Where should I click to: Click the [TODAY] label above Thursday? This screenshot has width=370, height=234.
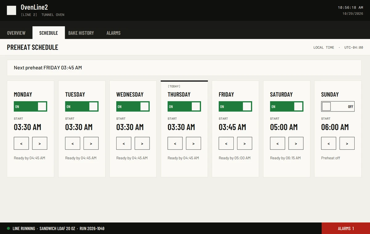(x=174, y=86)
